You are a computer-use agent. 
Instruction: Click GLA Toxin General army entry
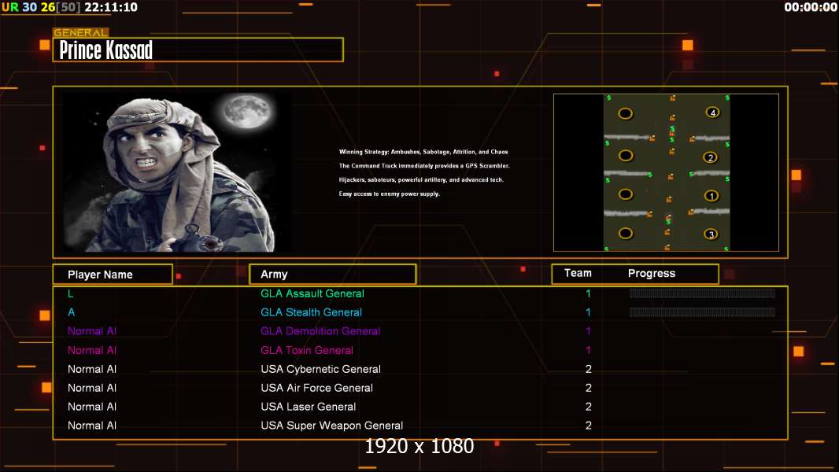coord(307,350)
